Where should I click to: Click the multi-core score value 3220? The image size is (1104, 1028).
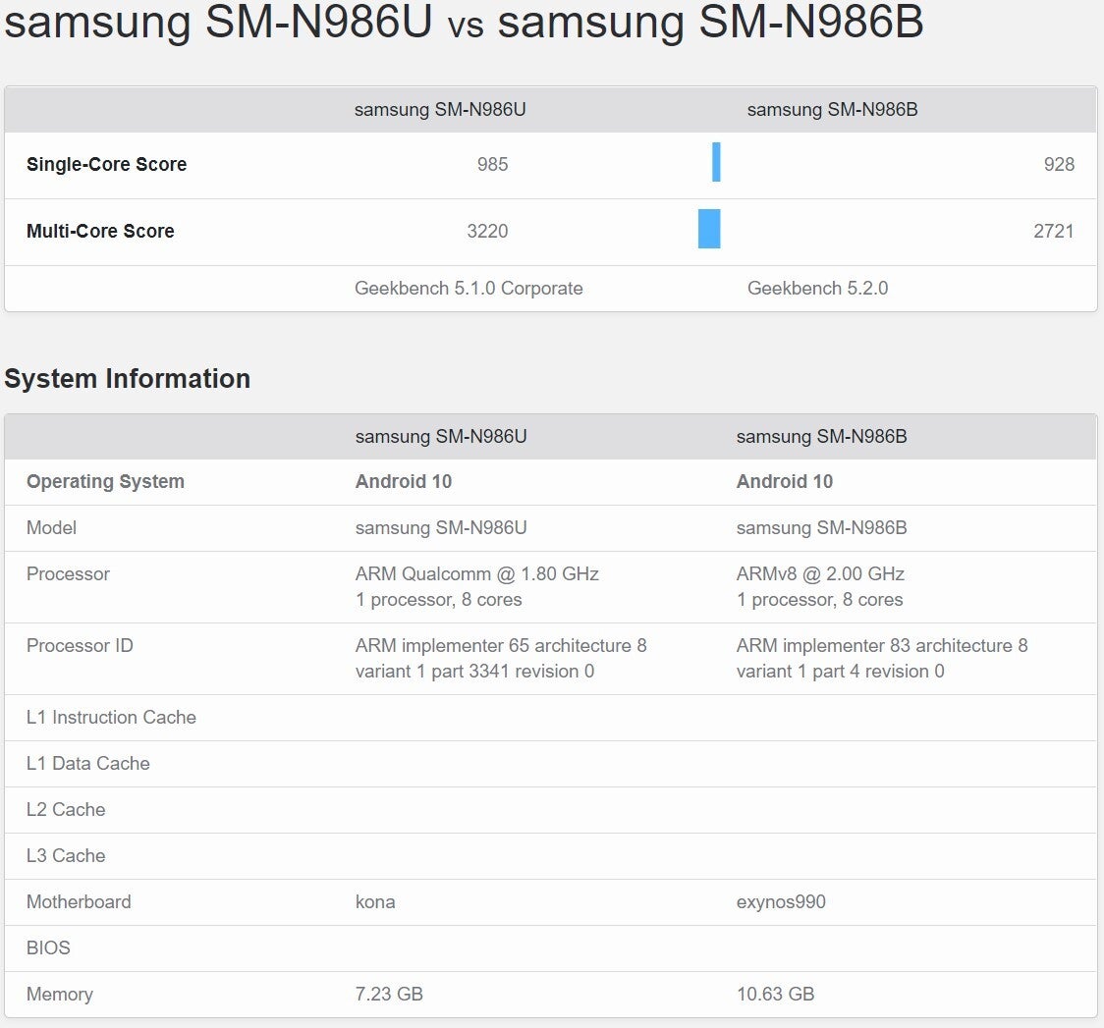tap(487, 231)
